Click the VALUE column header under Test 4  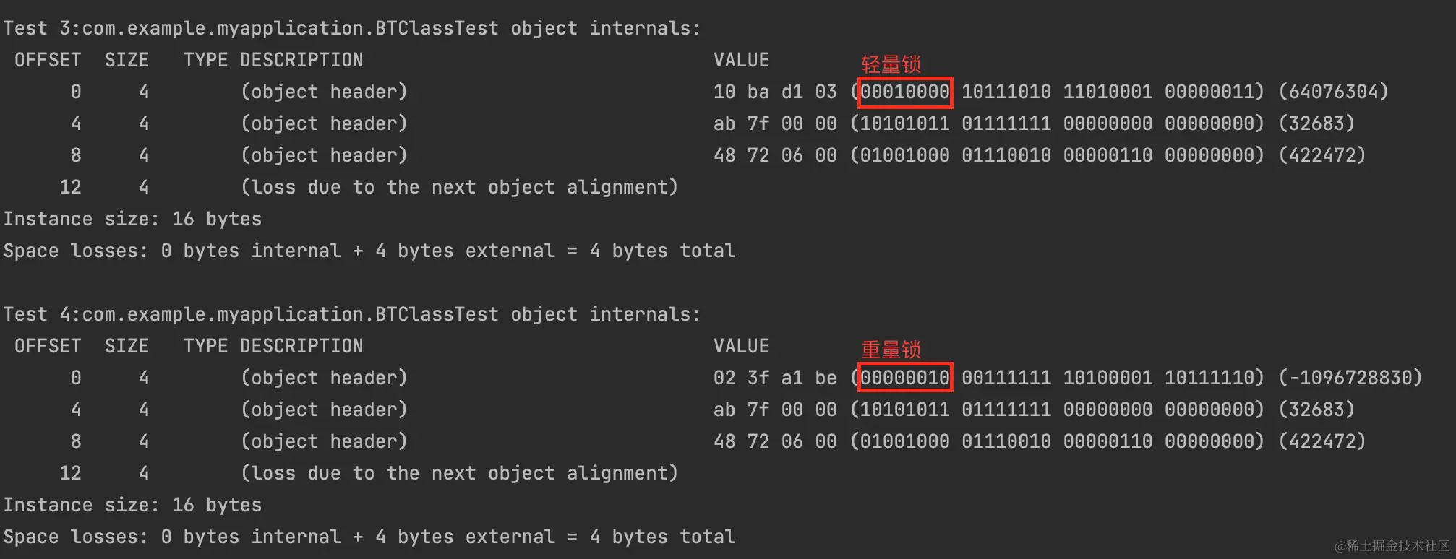[741, 347]
